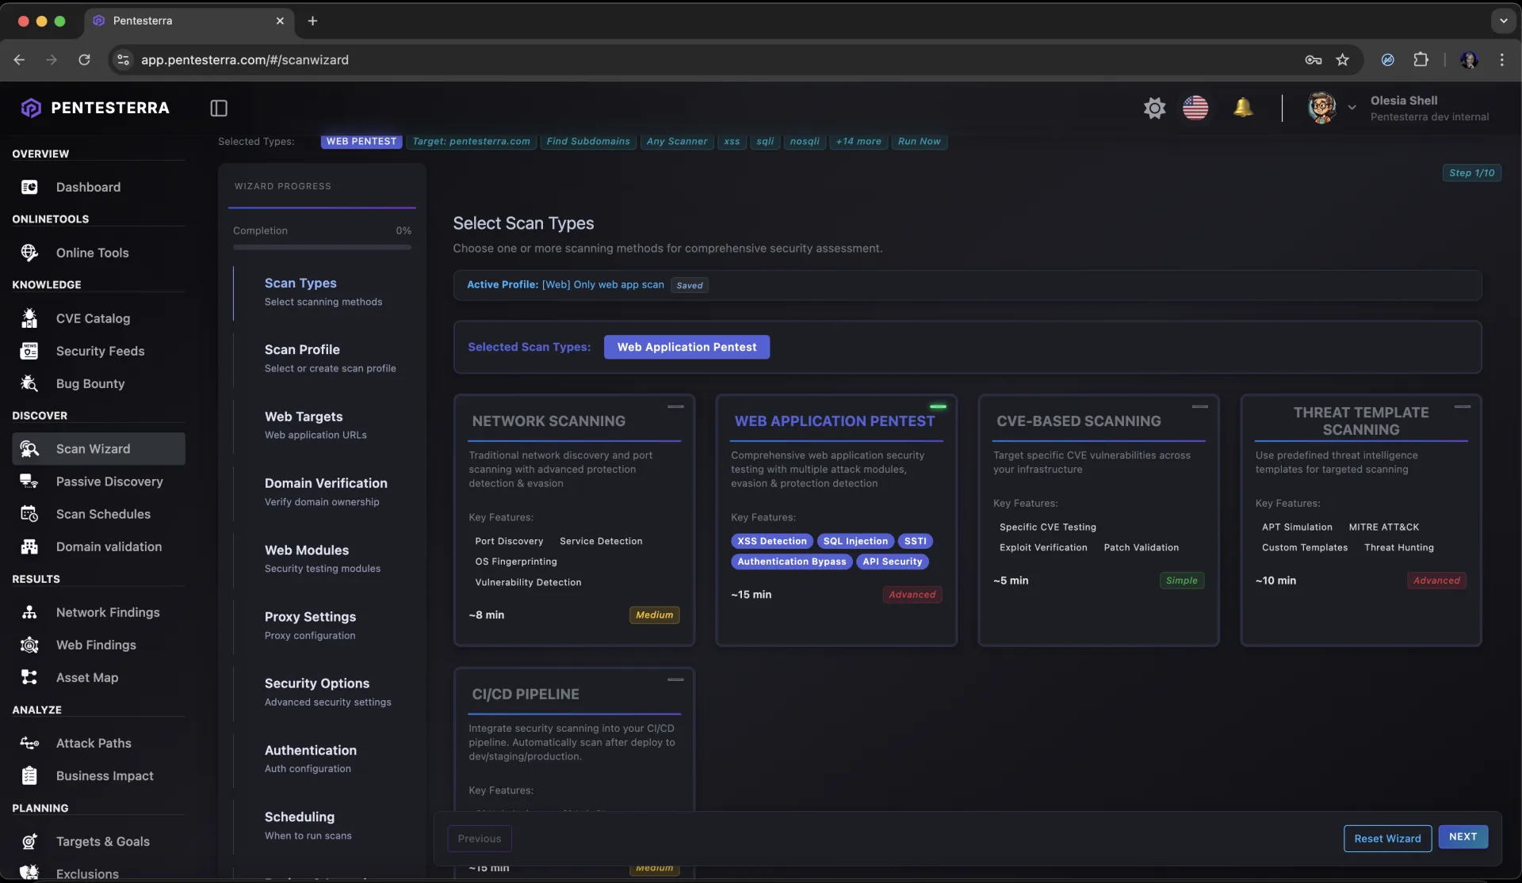The height and width of the screenshot is (883, 1522).
Task: Click the US flag language icon
Action: pyautogui.click(x=1195, y=107)
